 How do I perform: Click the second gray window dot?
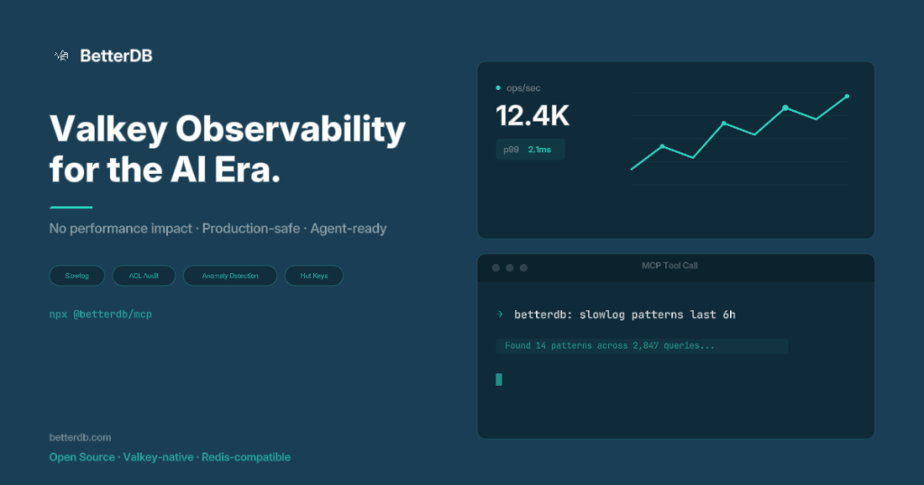pos(510,268)
